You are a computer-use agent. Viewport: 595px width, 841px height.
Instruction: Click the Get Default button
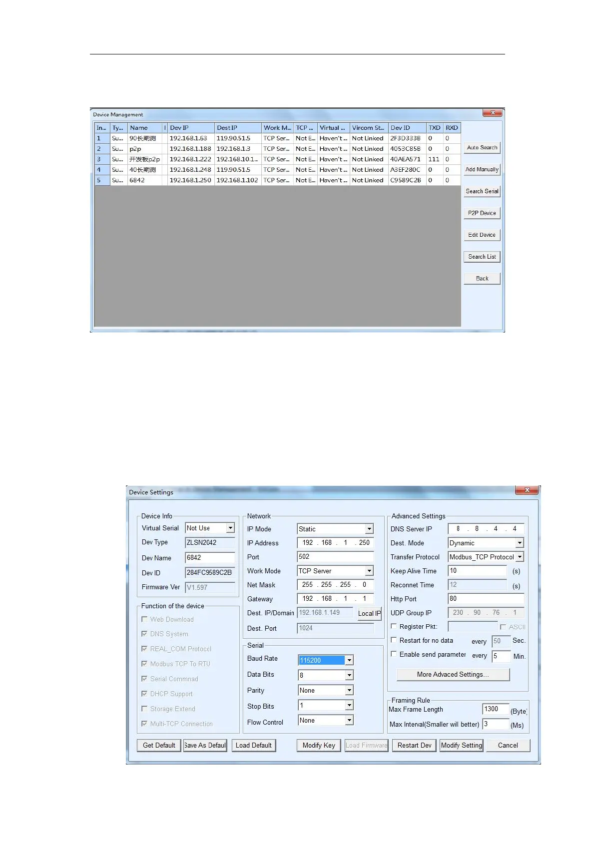point(159,746)
